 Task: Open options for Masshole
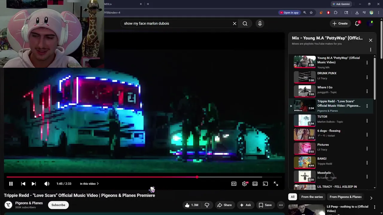click(x=367, y=176)
